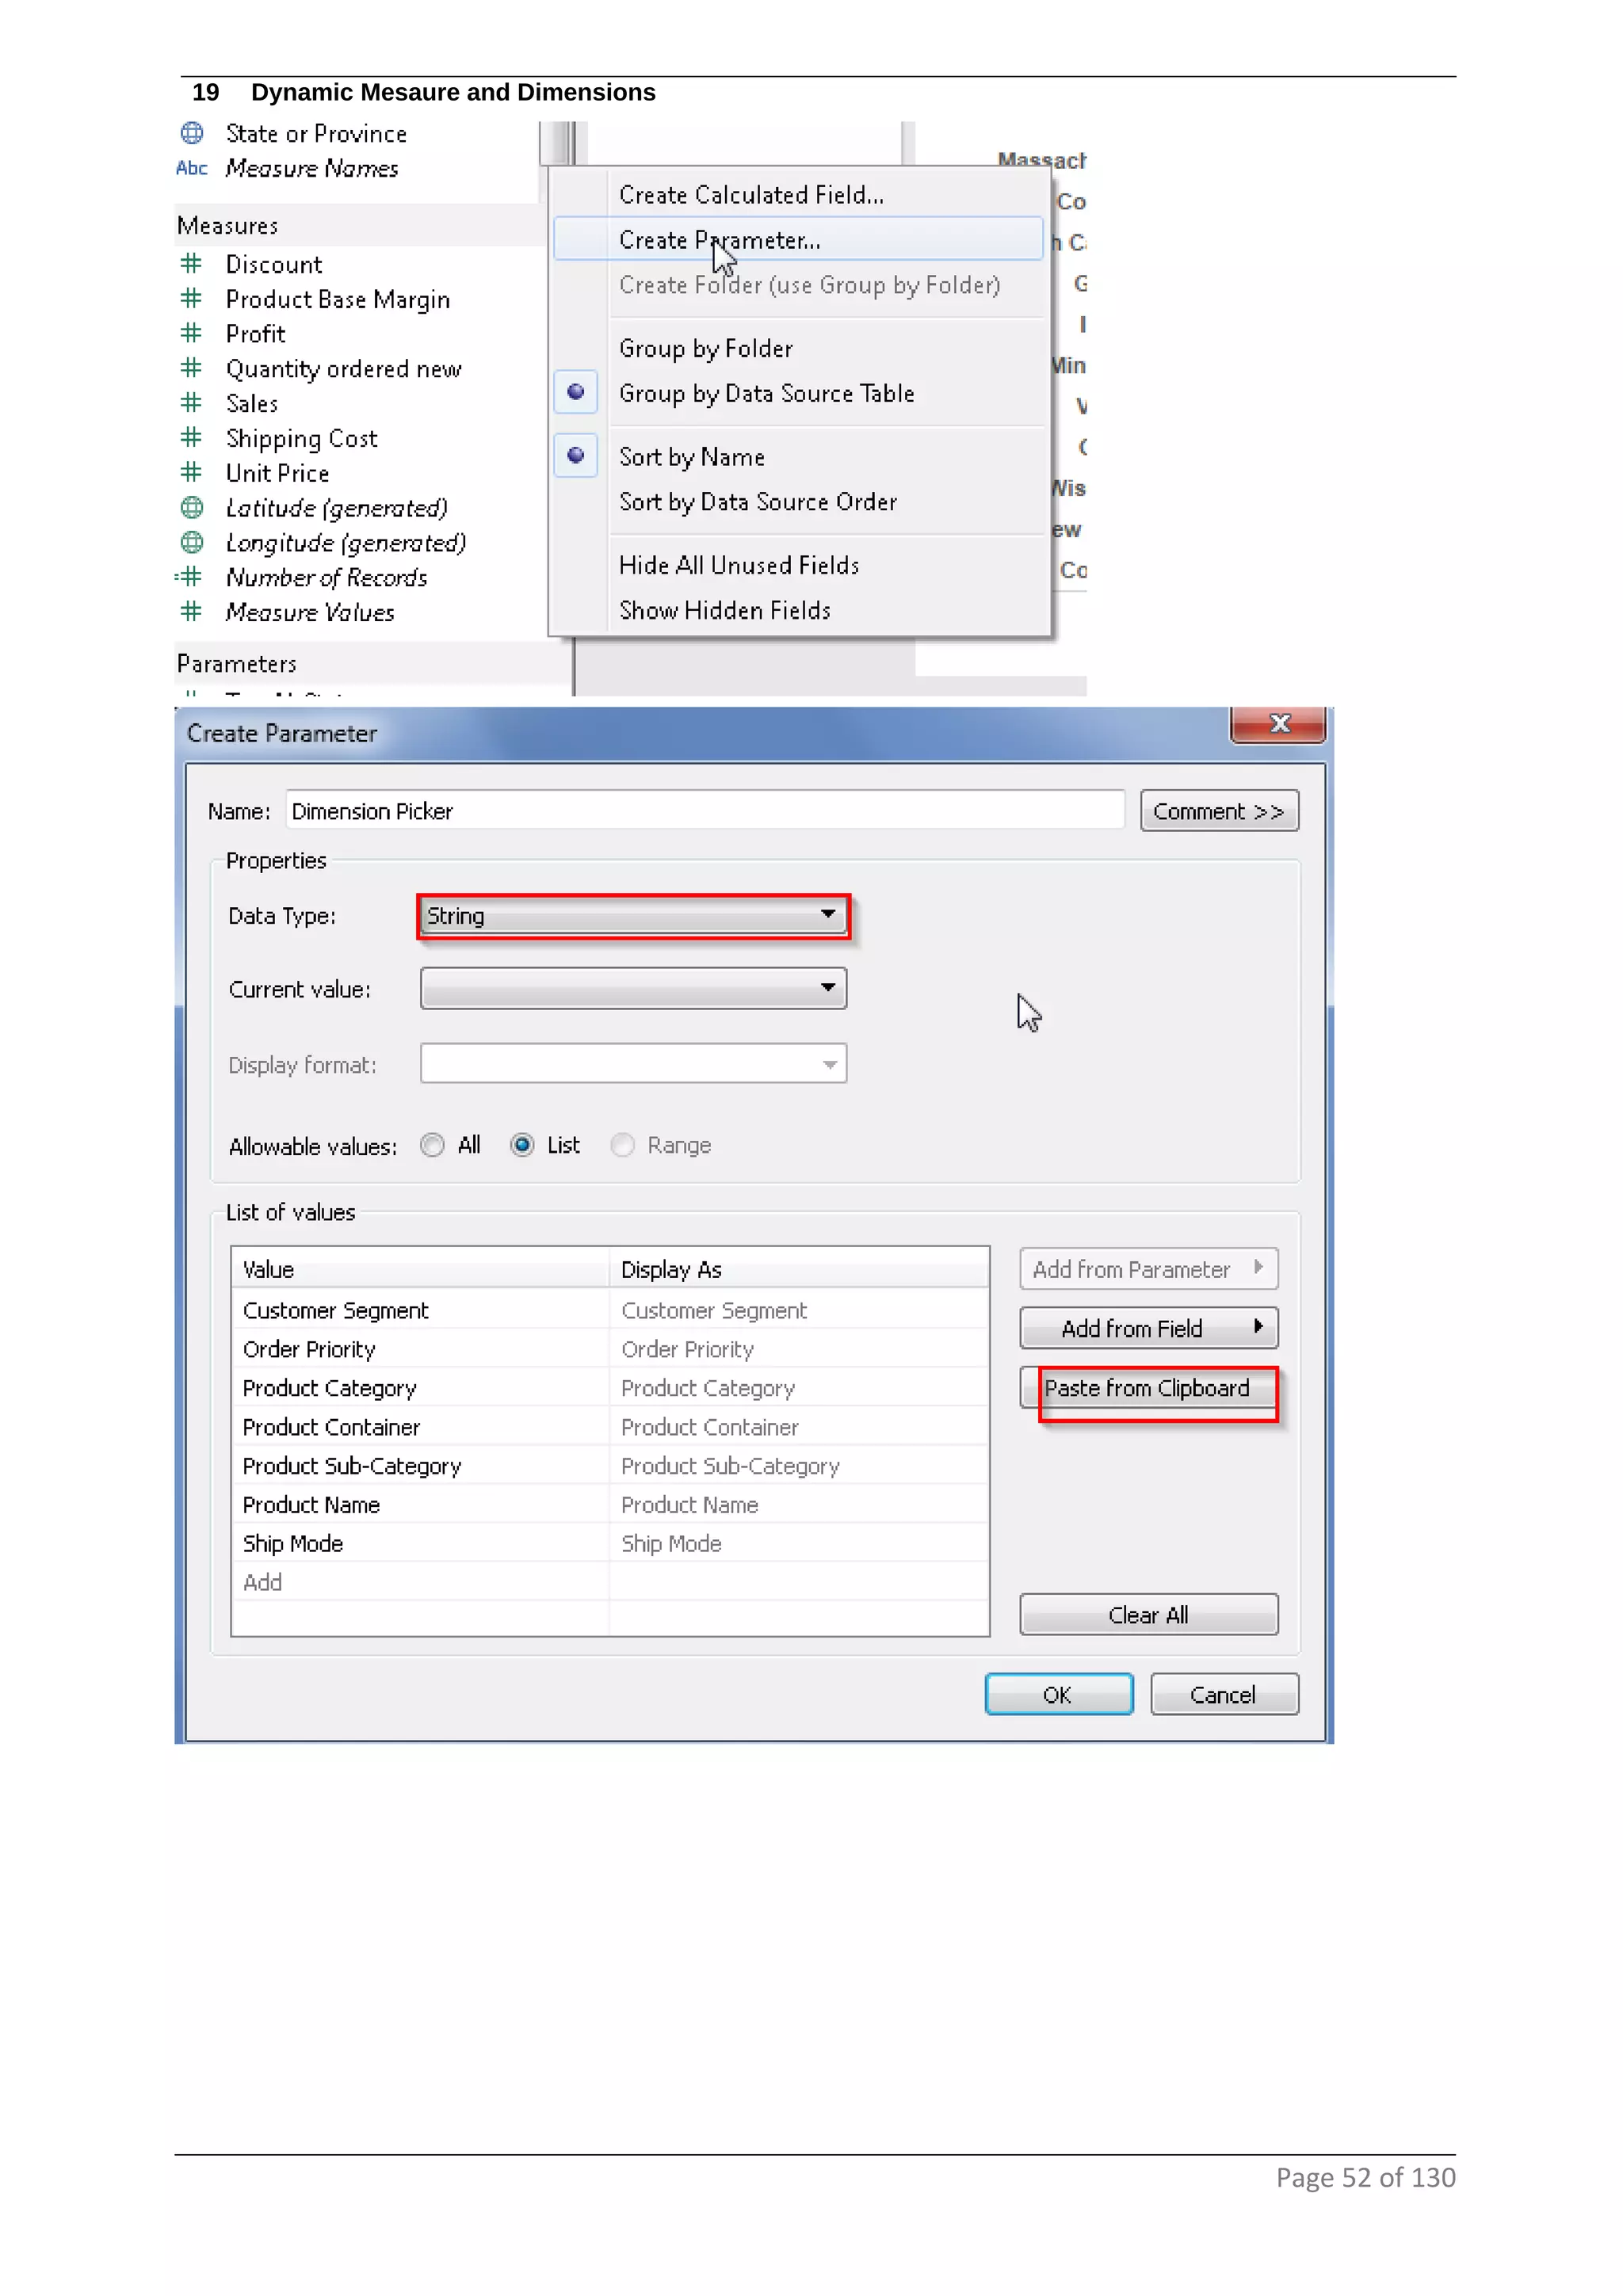Screen dimensions: 1623x2296
Task: Select the List allowable values option
Action: (522, 1145)
